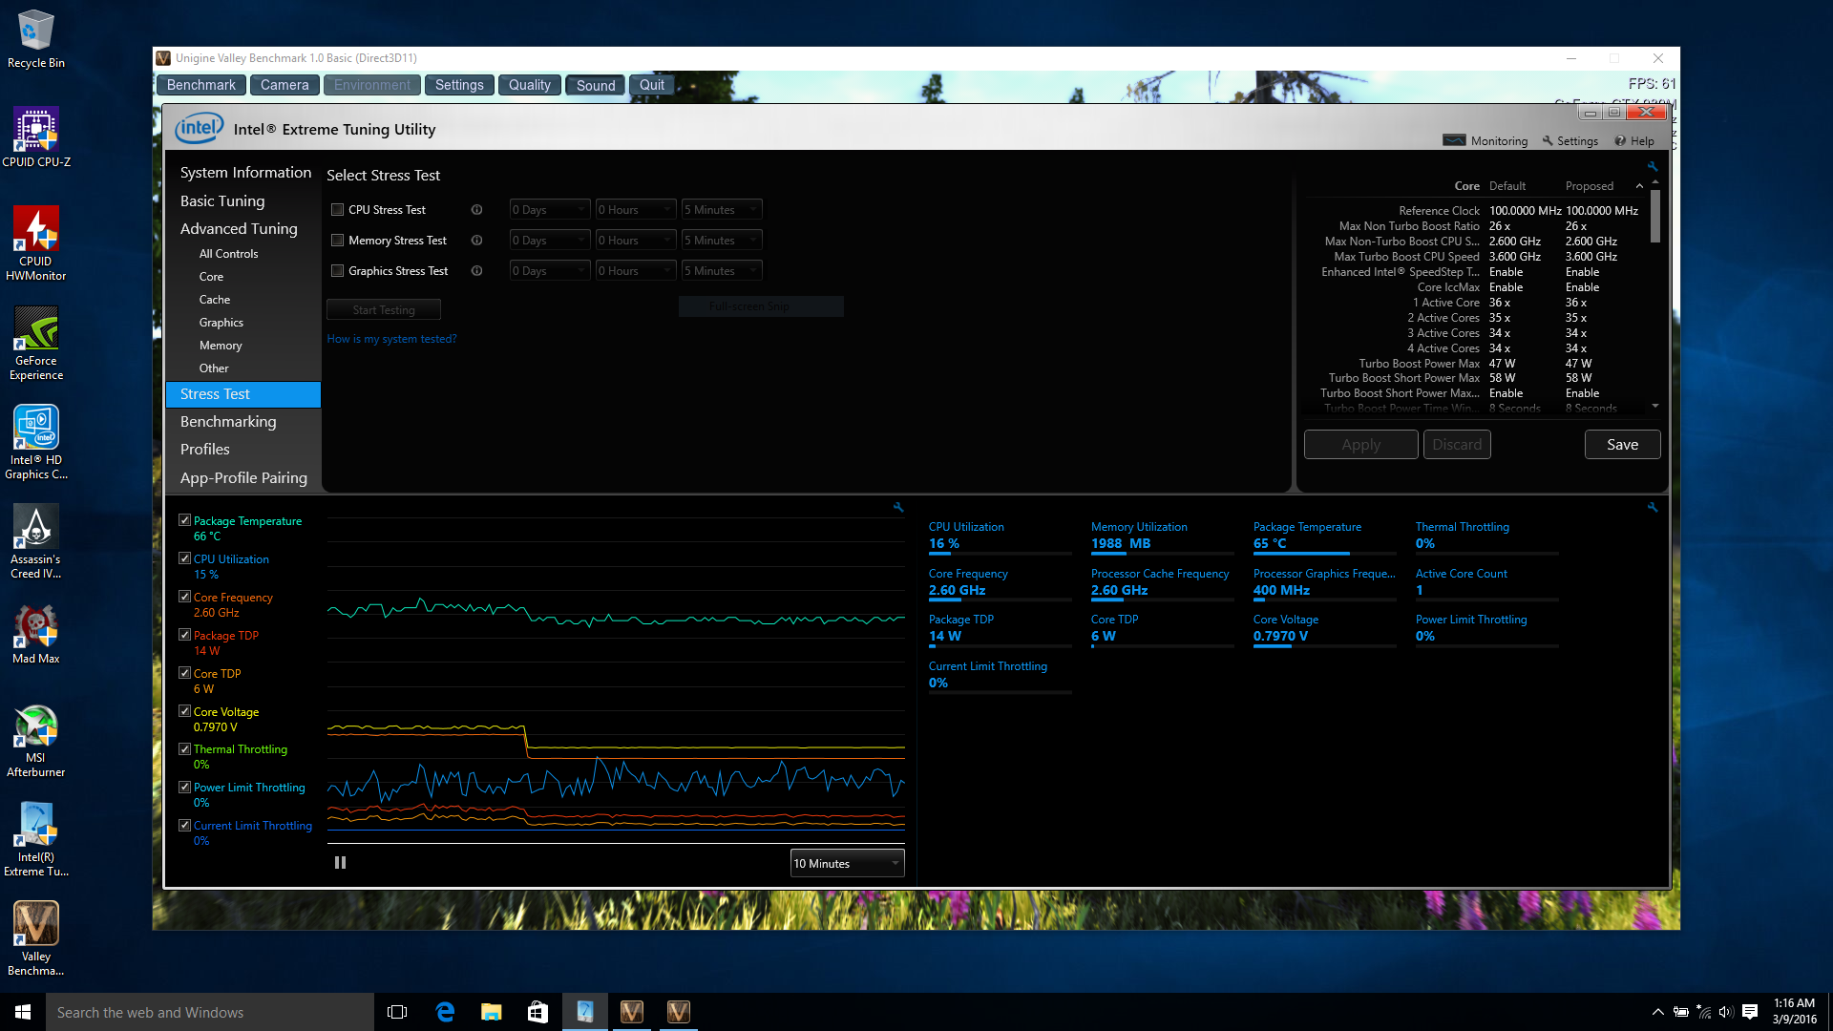The width and height of the screenshot is (1833, 1031).
Task: Pause the monitoring graph
Action: tap(340, 863)
